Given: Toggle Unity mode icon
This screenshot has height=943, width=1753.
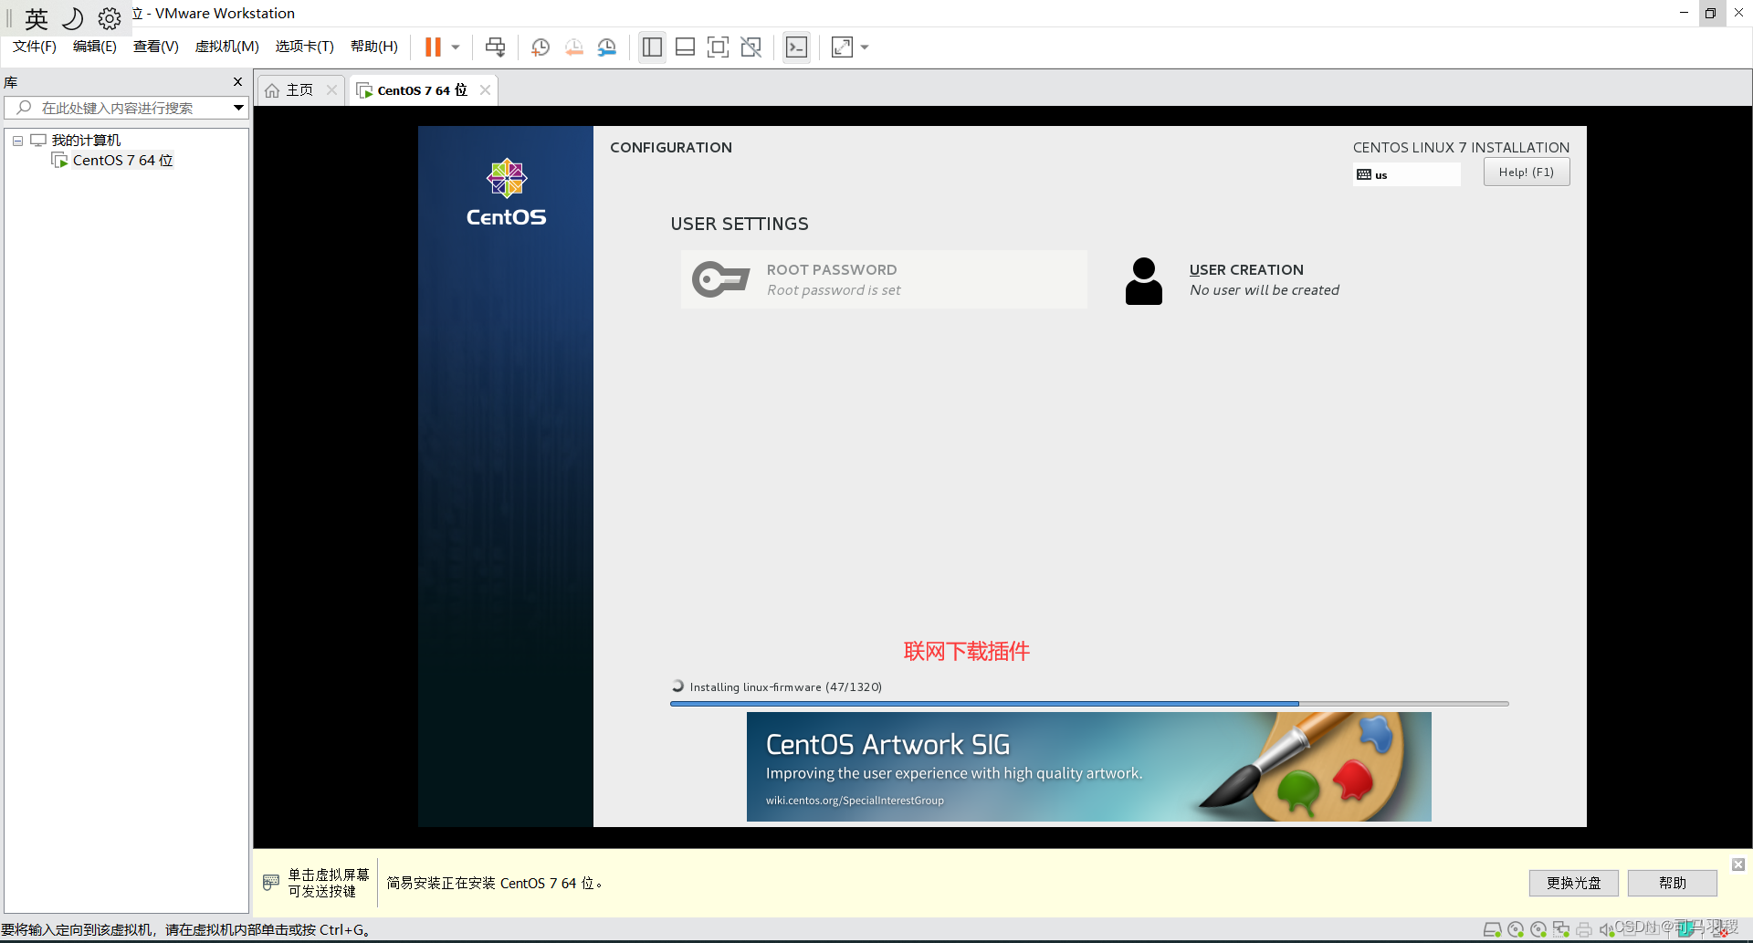Looking at the screenshot, I should click(x=751, y=47).
